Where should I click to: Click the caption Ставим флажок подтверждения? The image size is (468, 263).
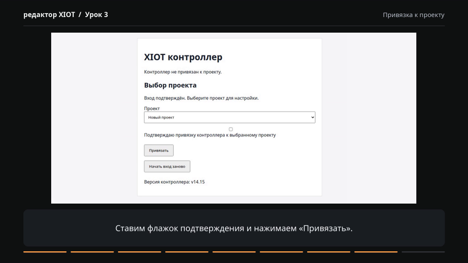(x=234, y=228)
